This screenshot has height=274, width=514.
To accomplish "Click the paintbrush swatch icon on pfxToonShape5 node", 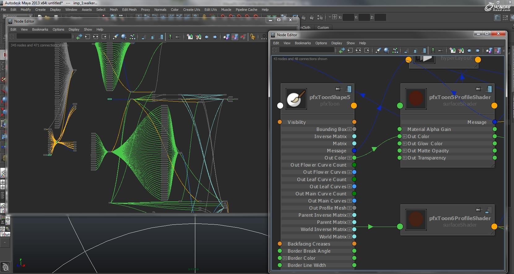I will coord(296,99).
